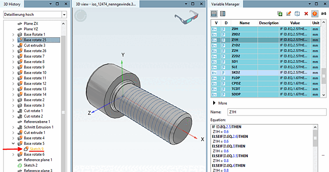This screenshot has height=172, width=329.
Task: Click the A=3 assign value icon
Action: click(x=324, y=14)
